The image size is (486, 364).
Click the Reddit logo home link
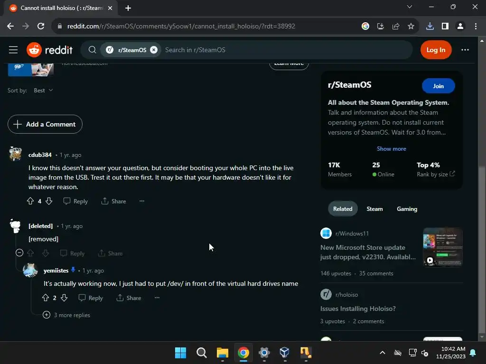[49, 50]
